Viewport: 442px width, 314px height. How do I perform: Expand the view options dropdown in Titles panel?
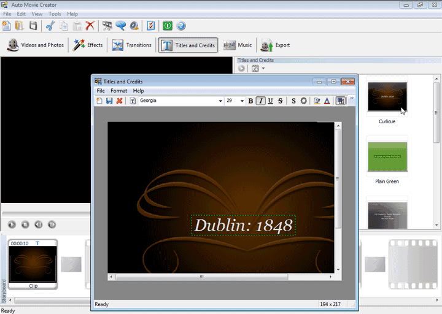[x=263, y=69]
